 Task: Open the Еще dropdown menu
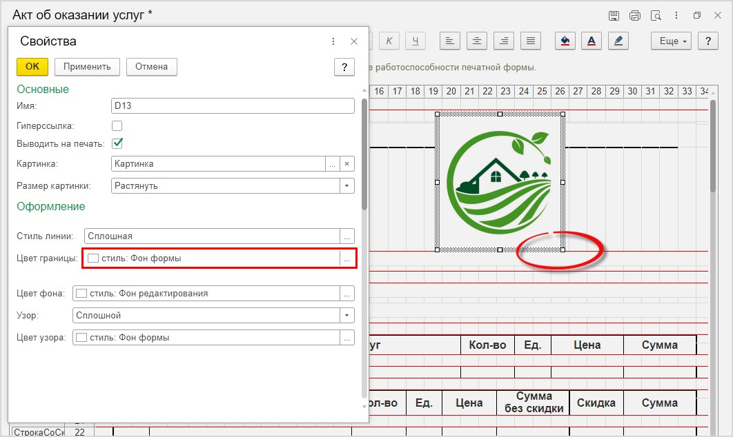point(672,41)
